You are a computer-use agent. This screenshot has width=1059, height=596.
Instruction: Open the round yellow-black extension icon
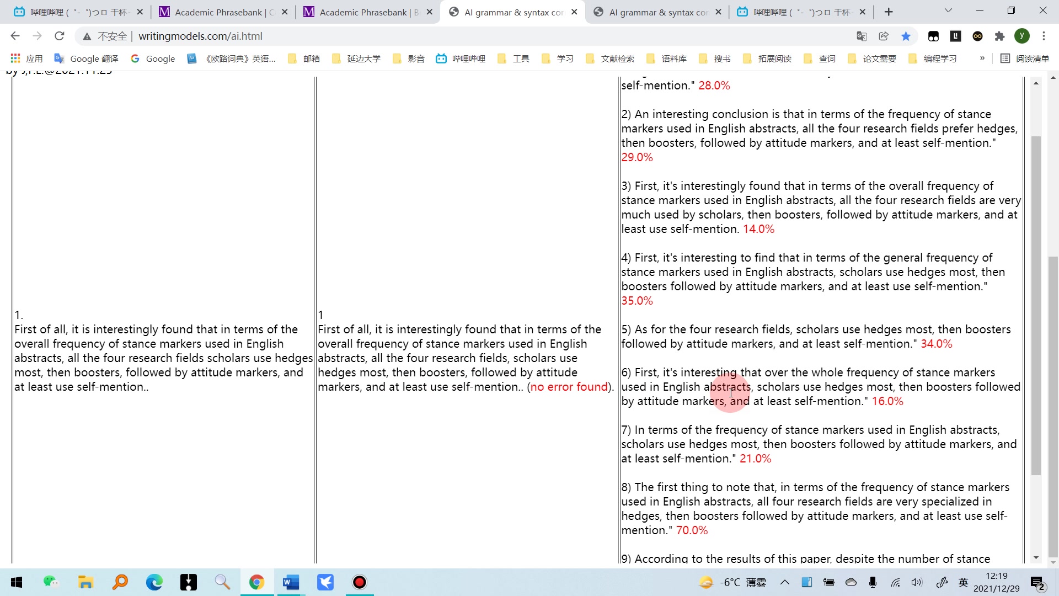tap(977, 36)
